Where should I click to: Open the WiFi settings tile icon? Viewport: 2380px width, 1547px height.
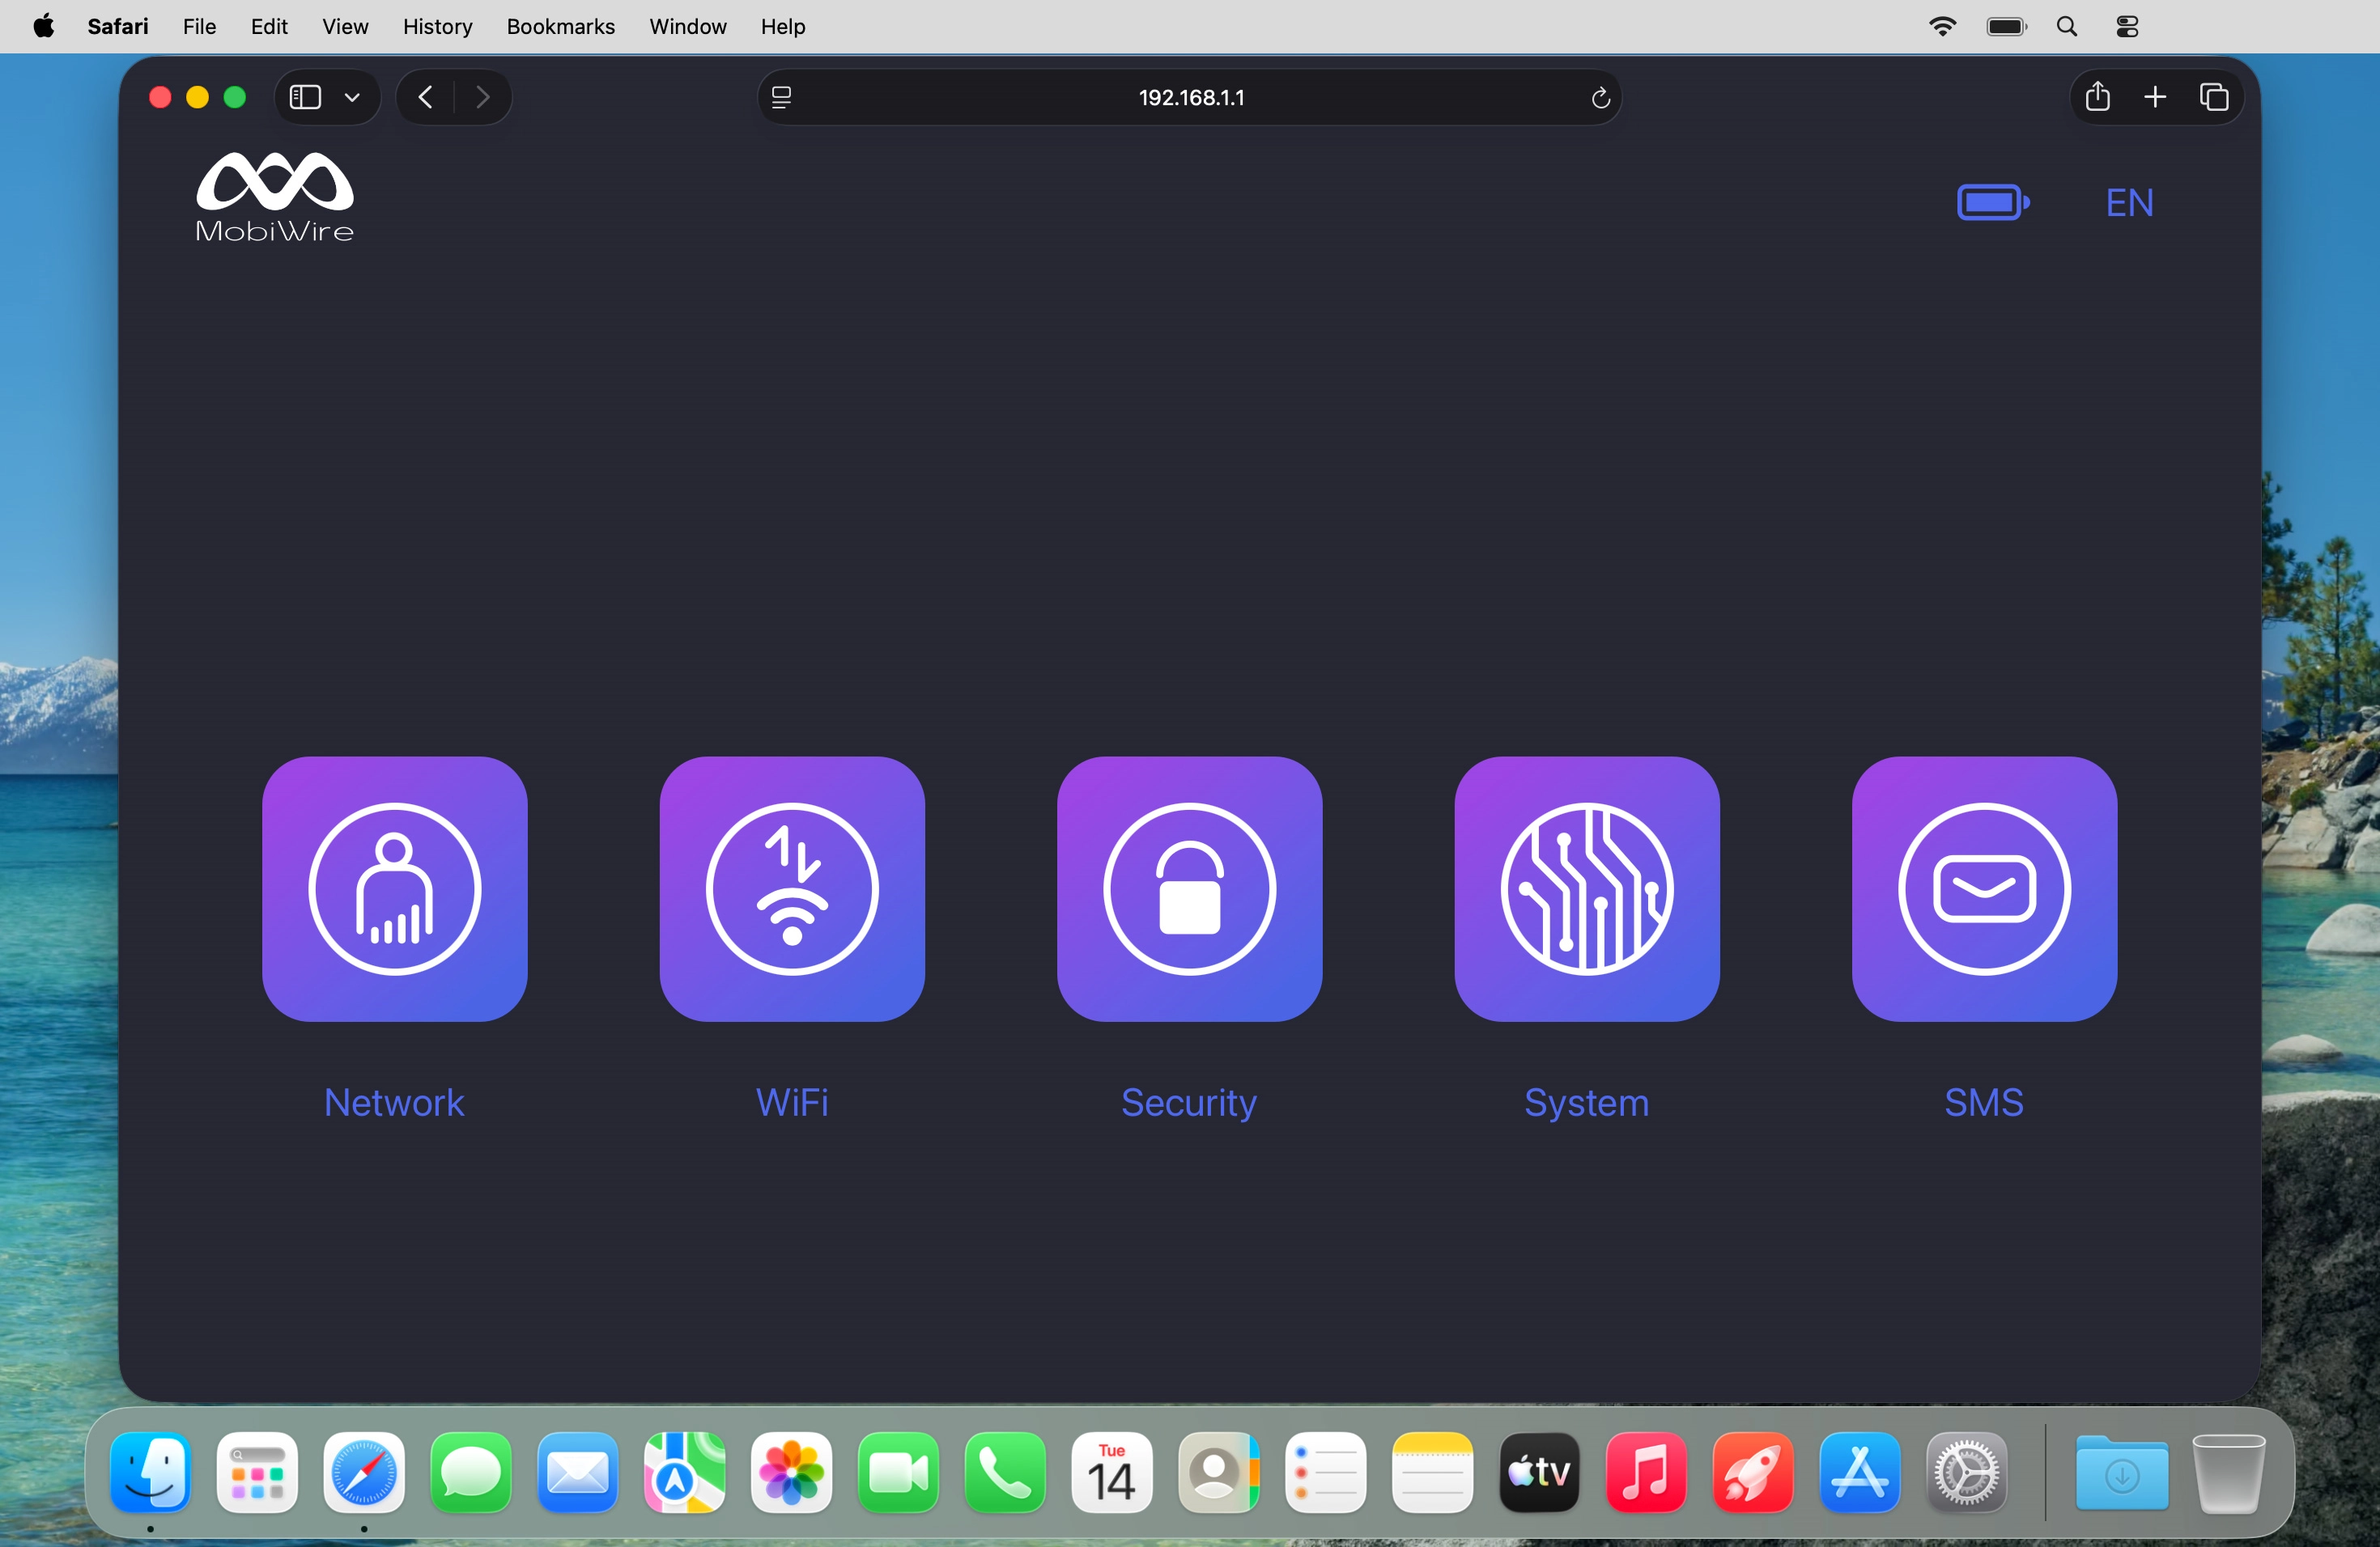point(791,888)
